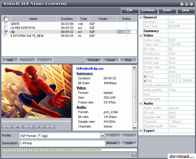
Task: Click the Clear button
Action: (x=44, y=60)
